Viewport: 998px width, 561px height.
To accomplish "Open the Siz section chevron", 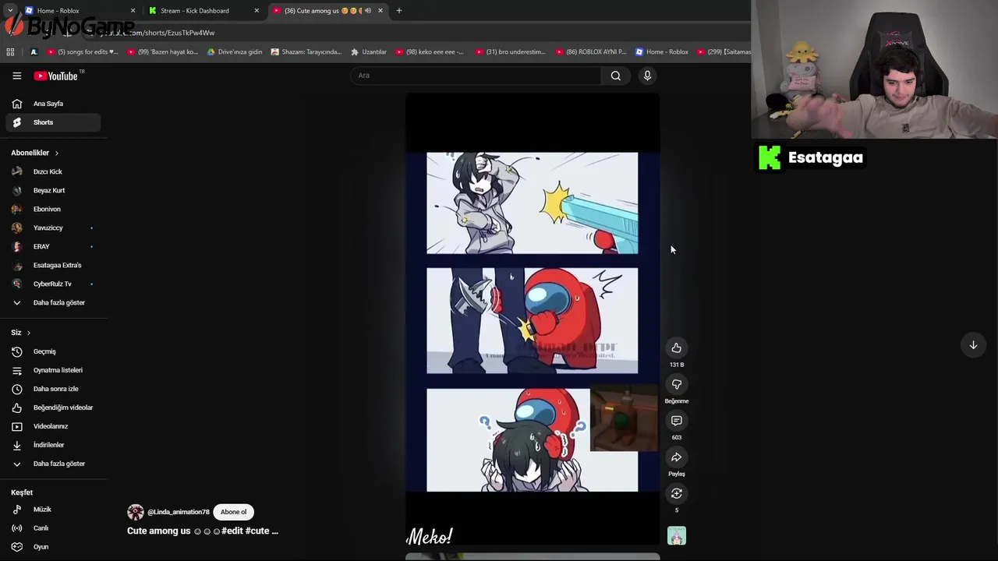I will pyautogui.click(x=28, y=333).
